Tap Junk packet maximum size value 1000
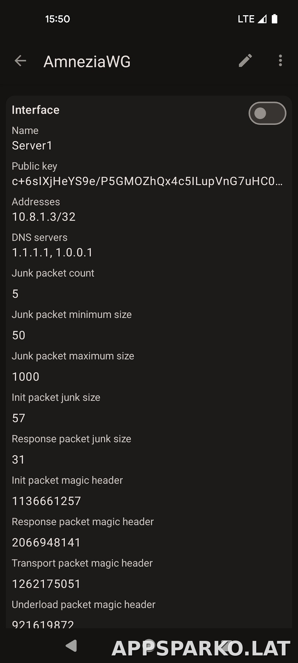This screenshot has height=663, width=298. click(x=26, y=377)
